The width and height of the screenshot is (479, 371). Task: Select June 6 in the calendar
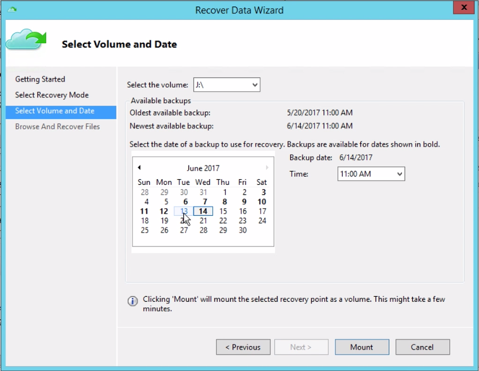coord(185,202)
